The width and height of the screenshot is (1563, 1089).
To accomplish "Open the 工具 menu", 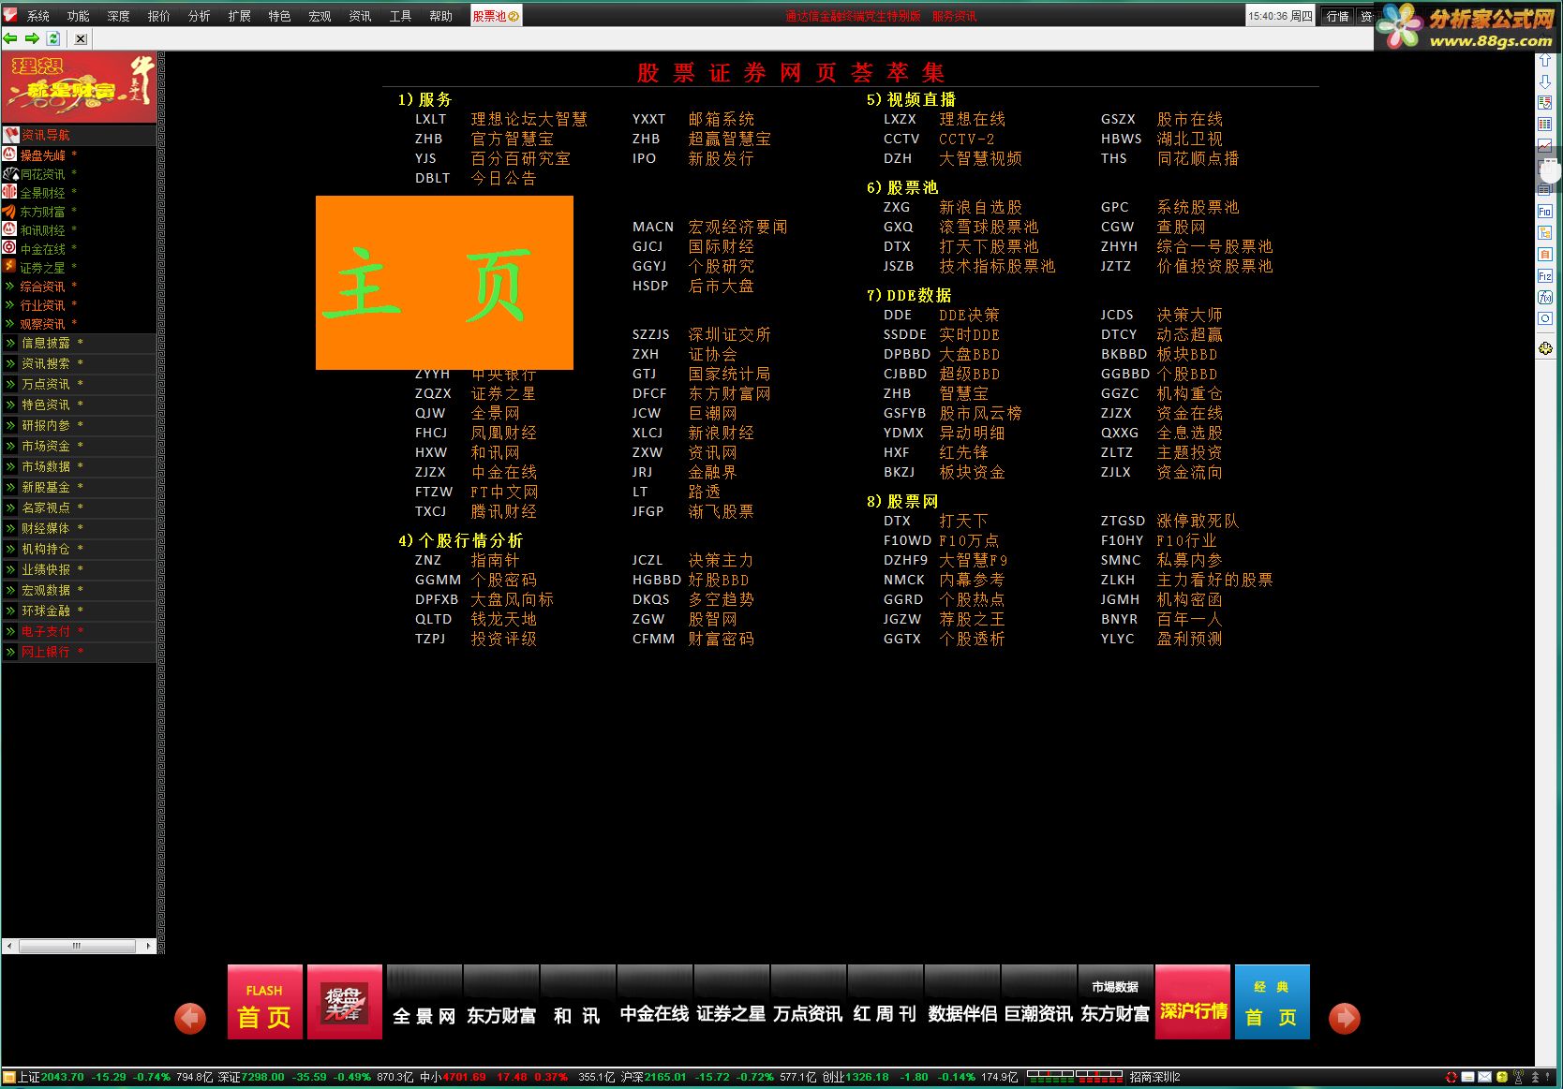I will click(401, 16).
